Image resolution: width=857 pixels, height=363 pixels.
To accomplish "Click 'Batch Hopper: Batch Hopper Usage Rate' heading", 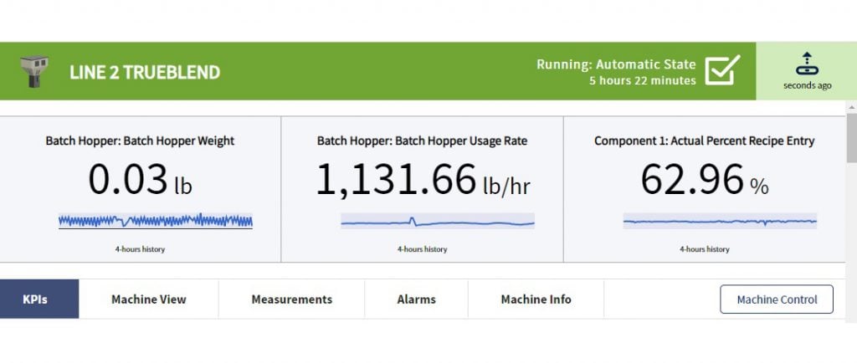I will (x=422, y=141).
